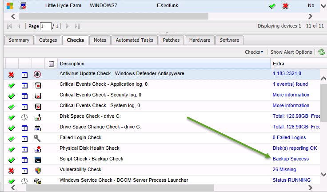Click the Script Check terminal icon
This screenshot has height=192, width=327.
38,159
